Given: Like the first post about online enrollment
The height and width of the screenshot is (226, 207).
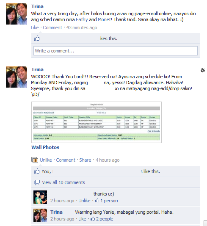Looking at the screenshot, I should 35,28.
